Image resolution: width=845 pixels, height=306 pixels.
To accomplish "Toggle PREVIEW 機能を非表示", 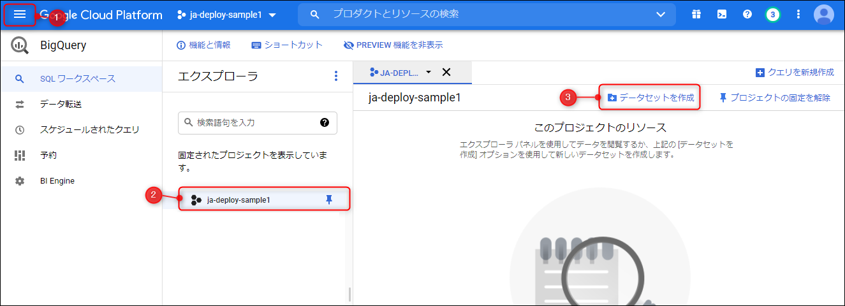I will pyautogui.click(x=393, y=45).
